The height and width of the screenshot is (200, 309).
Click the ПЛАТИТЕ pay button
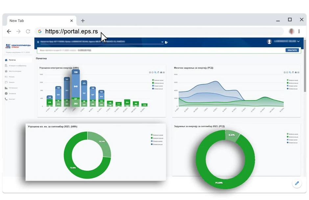click(x=292, y=50)
